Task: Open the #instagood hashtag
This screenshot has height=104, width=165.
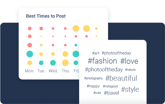Action: [110, 86]
